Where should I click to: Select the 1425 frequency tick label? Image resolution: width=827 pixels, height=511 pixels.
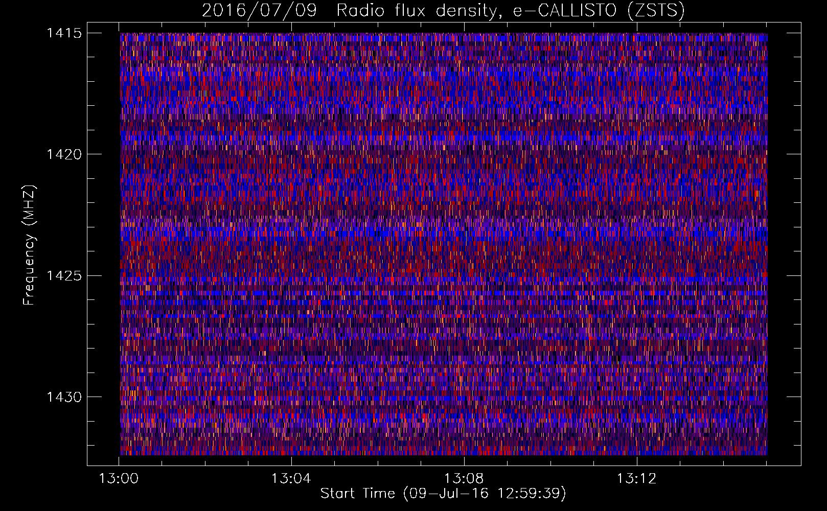point(64,276)
